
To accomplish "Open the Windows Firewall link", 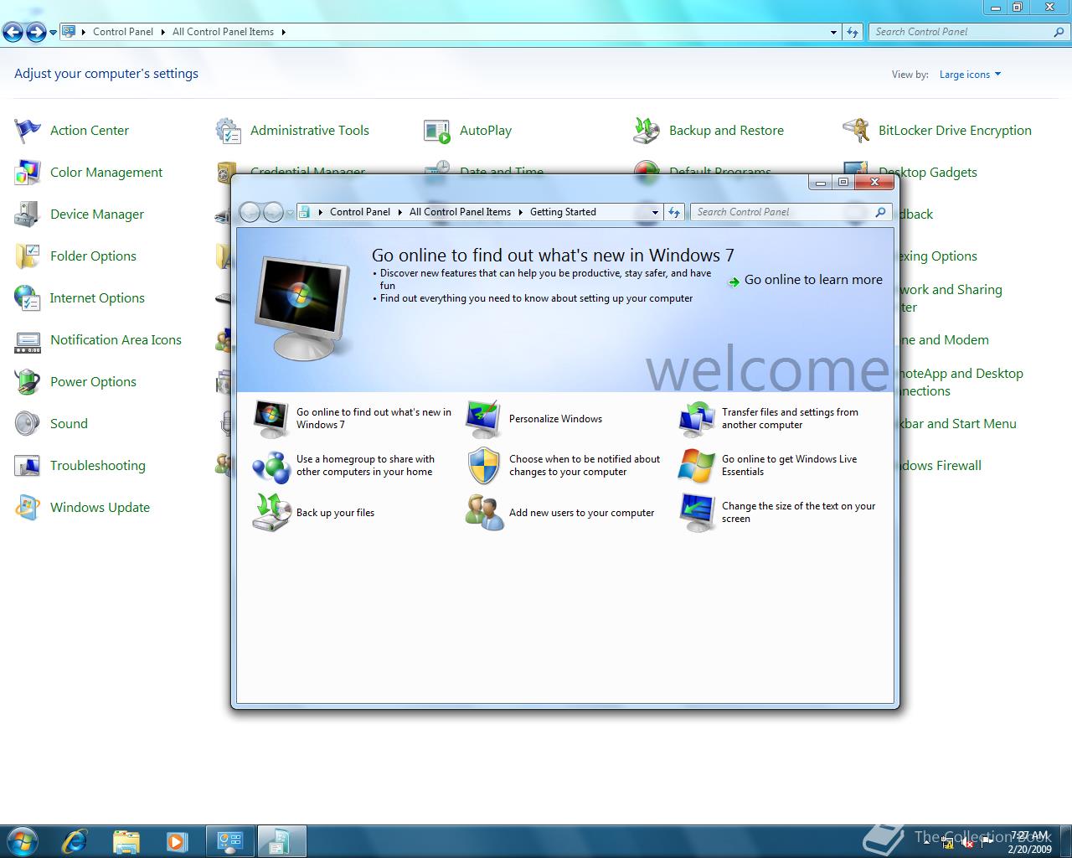I will tap(937, 466).
